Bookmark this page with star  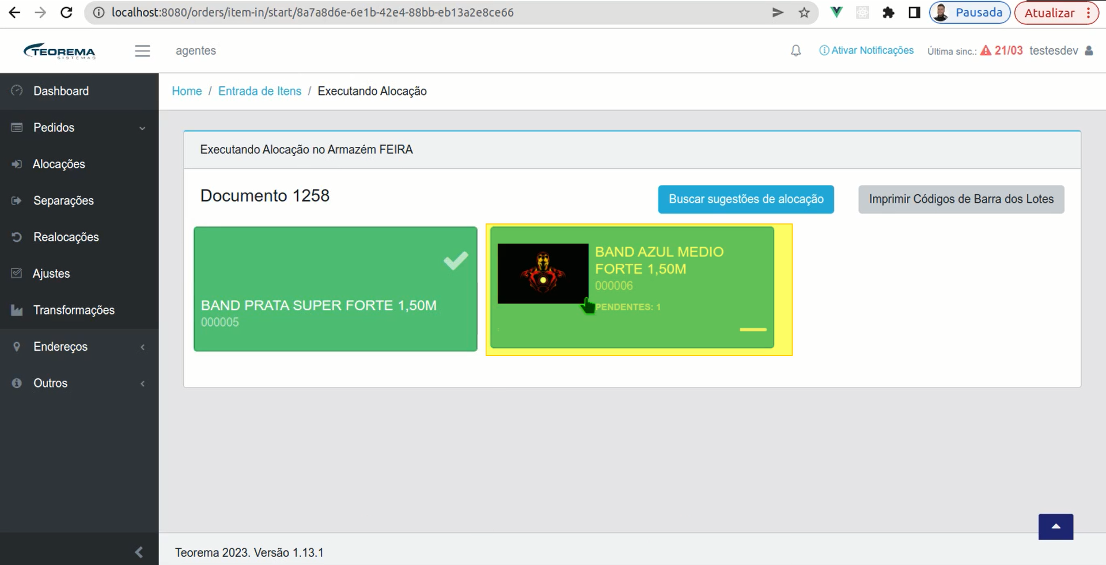804,13
